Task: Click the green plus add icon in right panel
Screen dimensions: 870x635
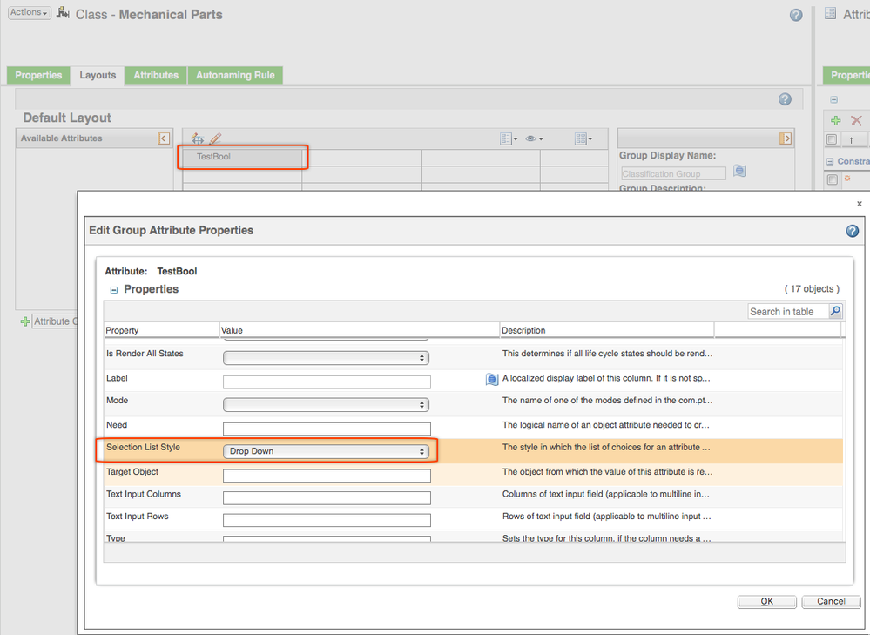Action: coord(834,120)
